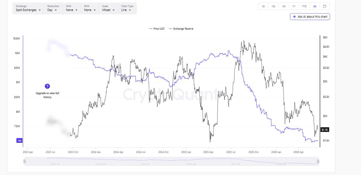The width and height of the screenshot is (361, 175).
Task: Click Ask AI about this chart button
Action: [310, 17]
